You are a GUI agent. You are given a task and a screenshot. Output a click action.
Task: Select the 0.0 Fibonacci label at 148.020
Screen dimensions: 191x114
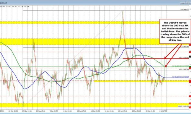tap(185, 9)
